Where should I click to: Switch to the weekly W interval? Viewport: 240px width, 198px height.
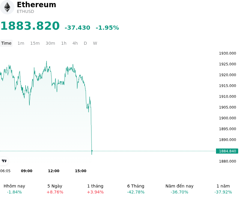[x=95, y=43]
